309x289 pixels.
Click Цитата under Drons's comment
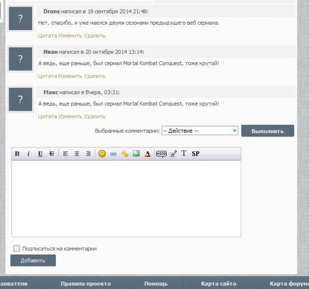tap(47, 36)
